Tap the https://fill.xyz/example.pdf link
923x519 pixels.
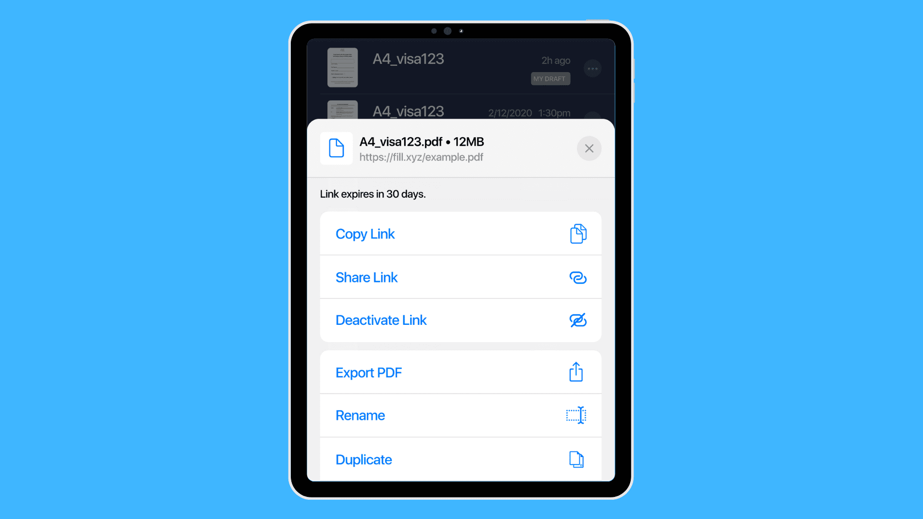(x=421, y=157)
